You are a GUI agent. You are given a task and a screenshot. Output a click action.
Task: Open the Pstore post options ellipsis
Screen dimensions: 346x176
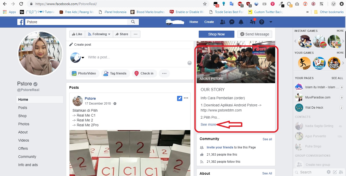point(186,98)
